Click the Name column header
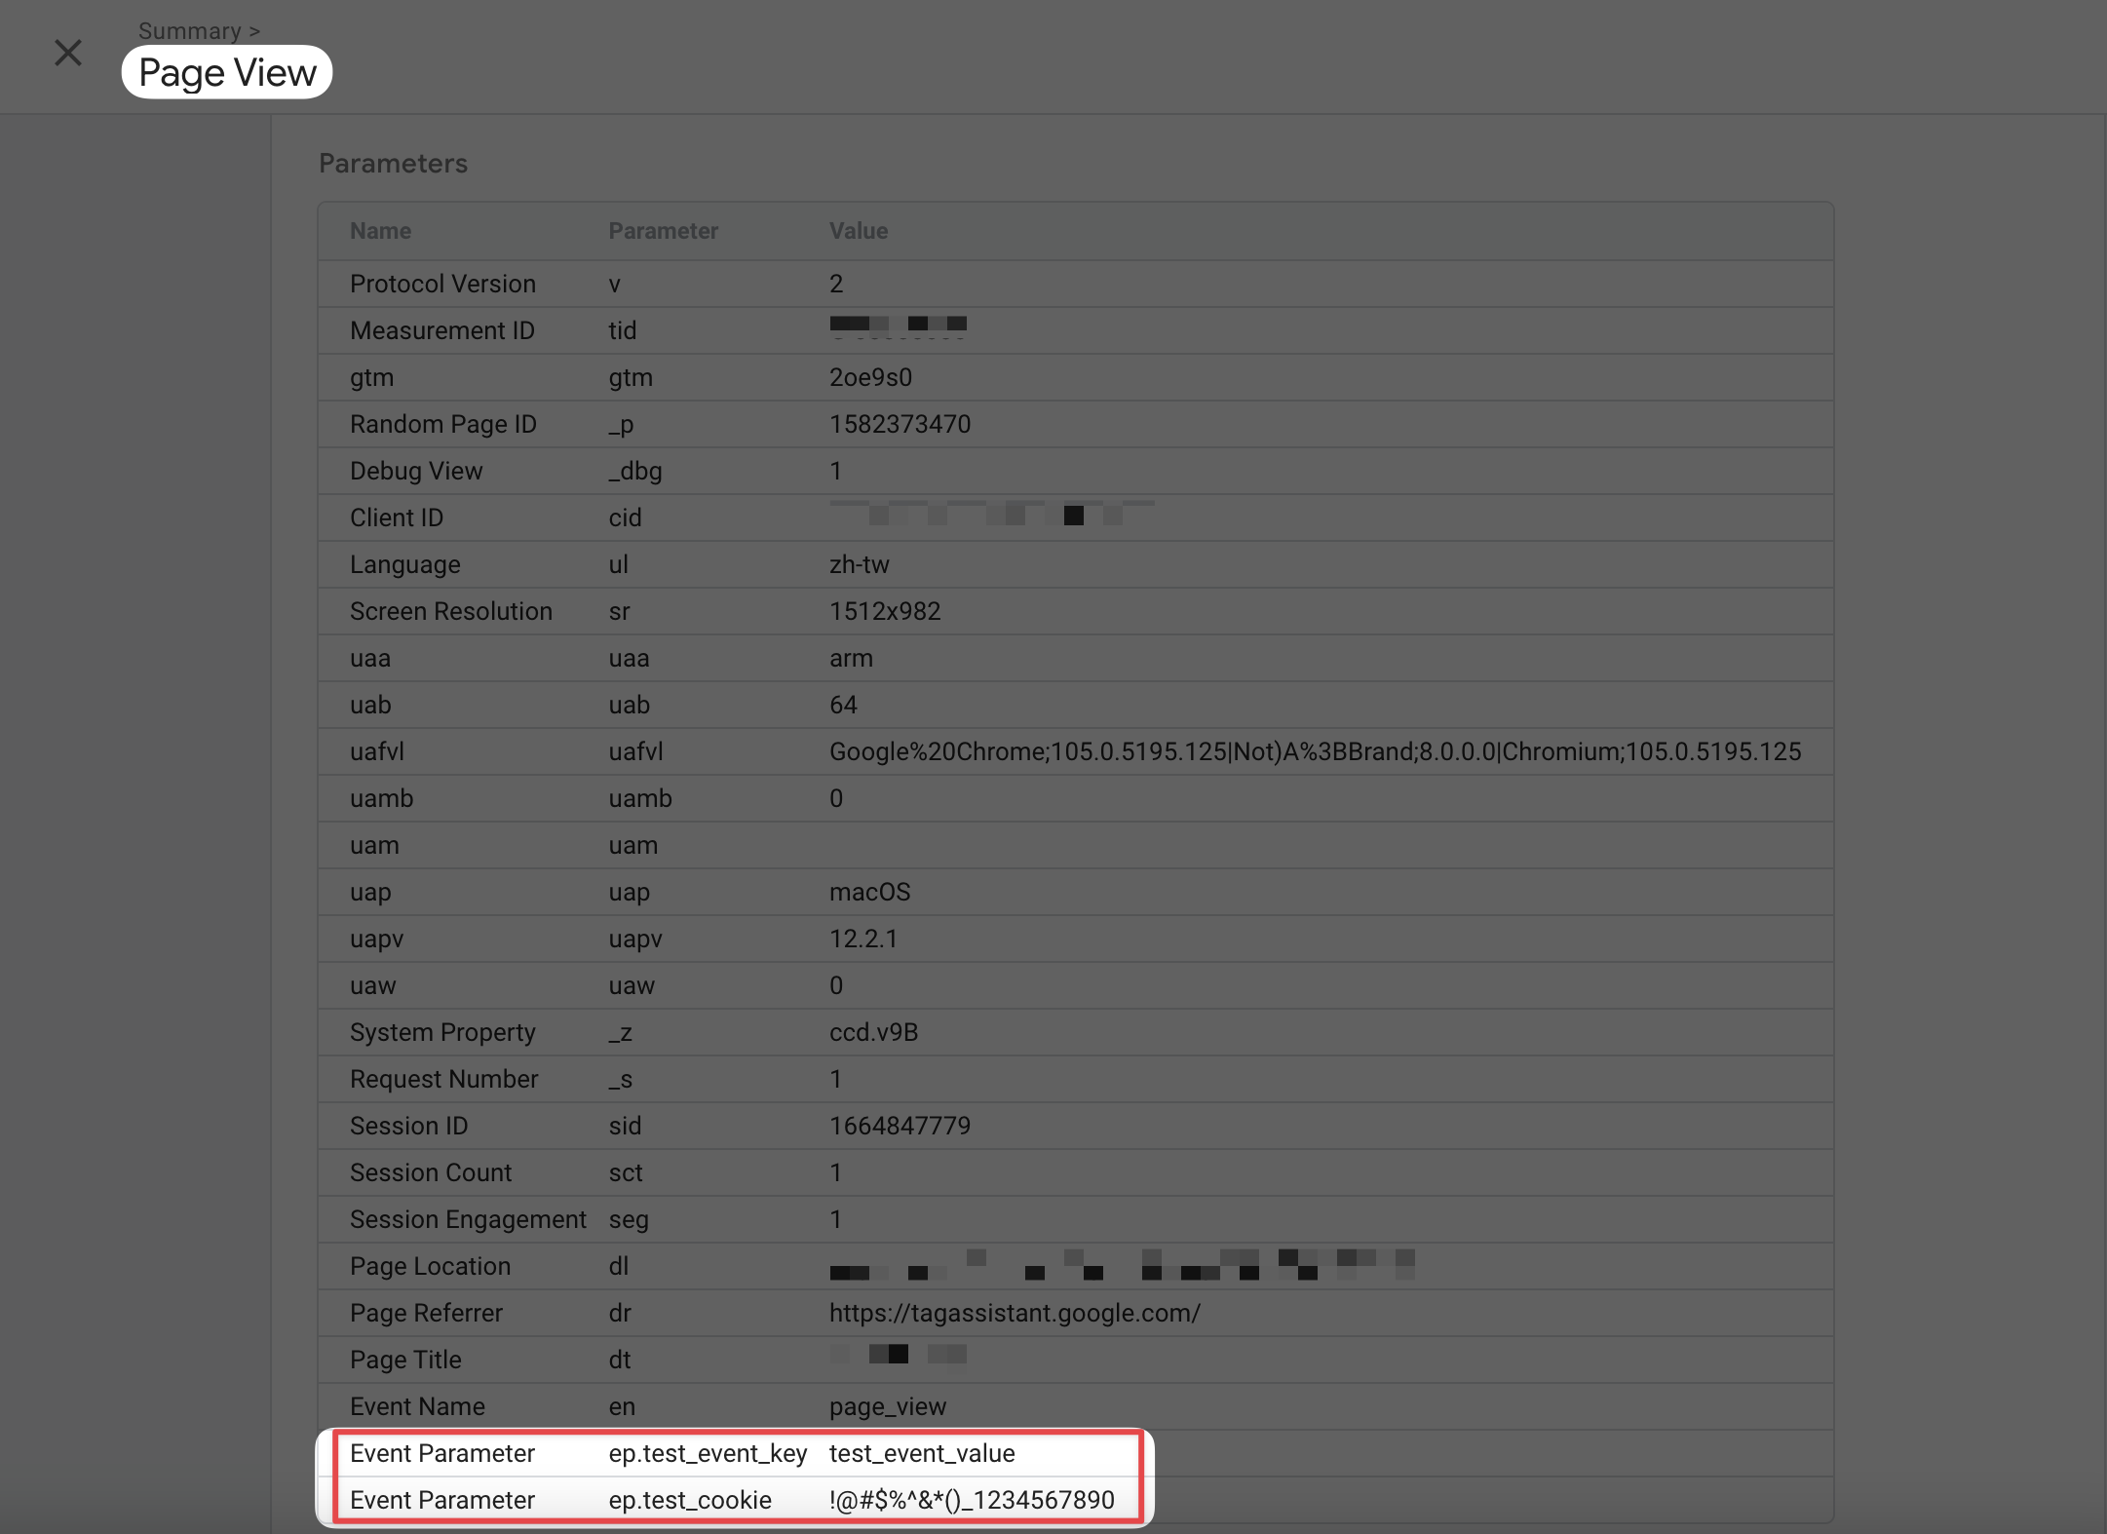Image resolution: width=2107 pixels, height=1534 pixels. (x=379, y=231)
